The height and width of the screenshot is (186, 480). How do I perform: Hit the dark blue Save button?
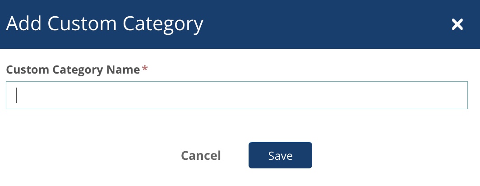(280, 156)
